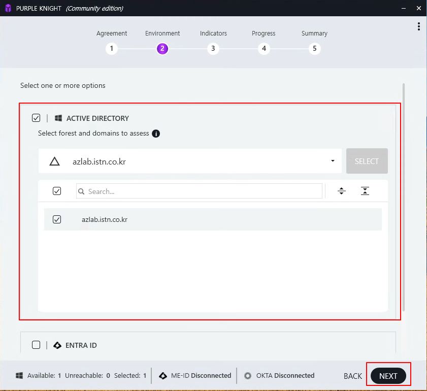The image size is (427, 391).
Task: Click the NEXT button
Action: point(388,376)
